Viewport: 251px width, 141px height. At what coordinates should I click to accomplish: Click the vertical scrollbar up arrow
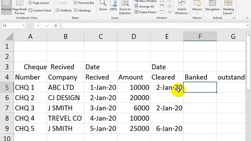tap(248, 34)
